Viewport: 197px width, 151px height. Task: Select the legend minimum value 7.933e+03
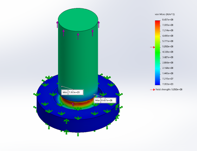coord(168,84)
